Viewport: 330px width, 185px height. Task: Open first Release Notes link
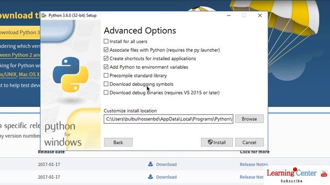254,164
